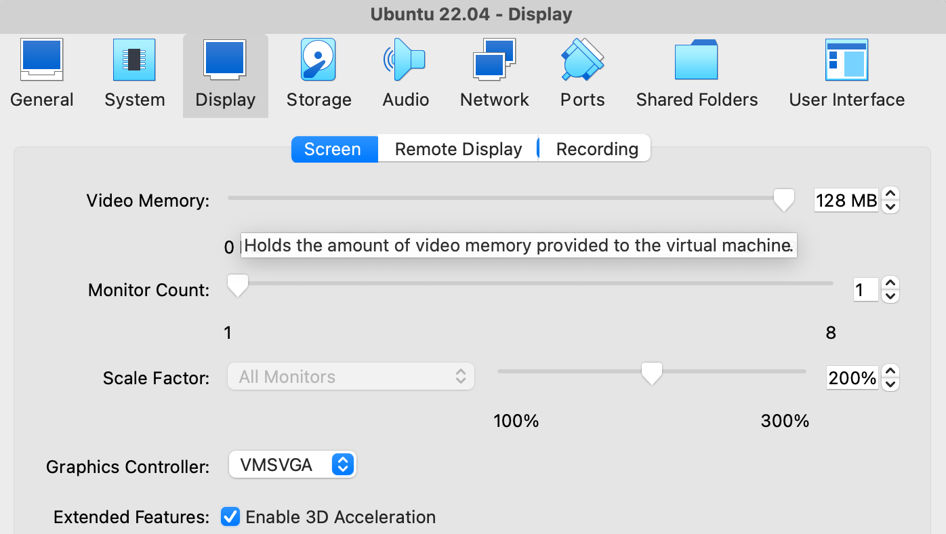
Task: Click the Video Memory slider handle
Action: (x=784, y=200)
